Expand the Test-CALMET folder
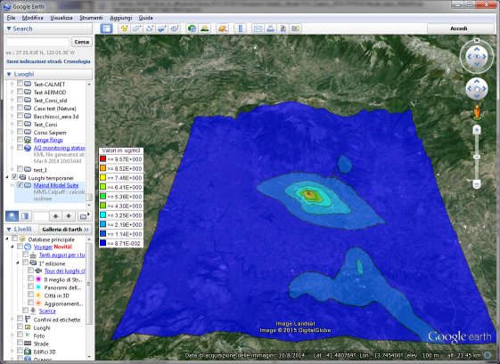 click(x=12, y=84)
